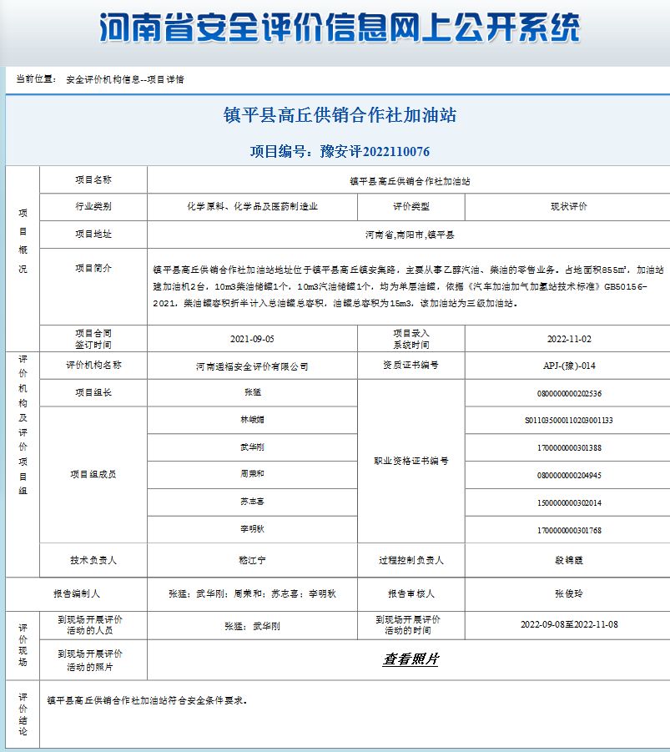Image resolution: width=670 pixels, height=752 pixels.
Task: Click the 项目名称 label cell
Action: pyautogui.click(x=93, y=179)
